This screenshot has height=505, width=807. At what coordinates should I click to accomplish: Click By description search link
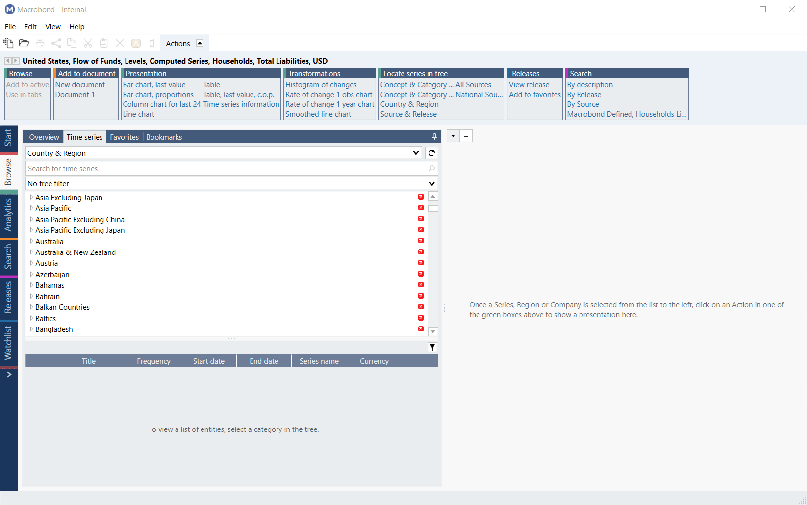click(x=590, y=85)
